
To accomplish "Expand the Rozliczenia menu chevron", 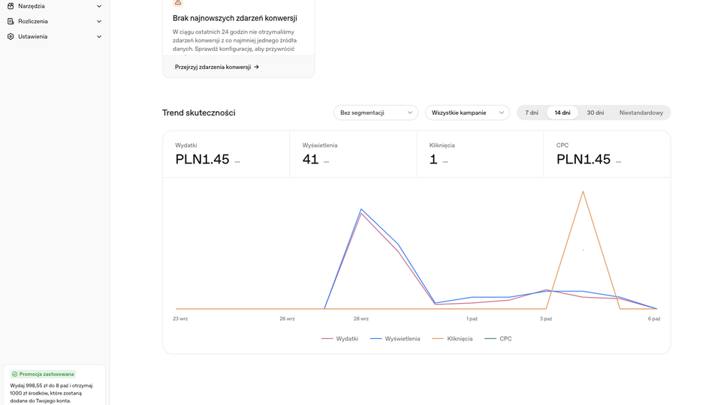I will (99, 22).
